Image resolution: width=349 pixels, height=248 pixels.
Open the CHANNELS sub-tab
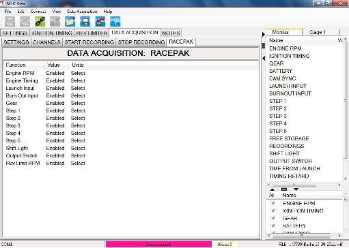pyautogui.click(x=46, y=42)
